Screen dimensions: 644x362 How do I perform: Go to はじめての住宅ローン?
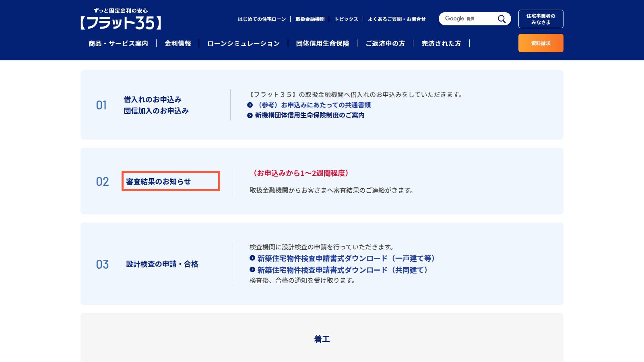[x=262, y=19]
